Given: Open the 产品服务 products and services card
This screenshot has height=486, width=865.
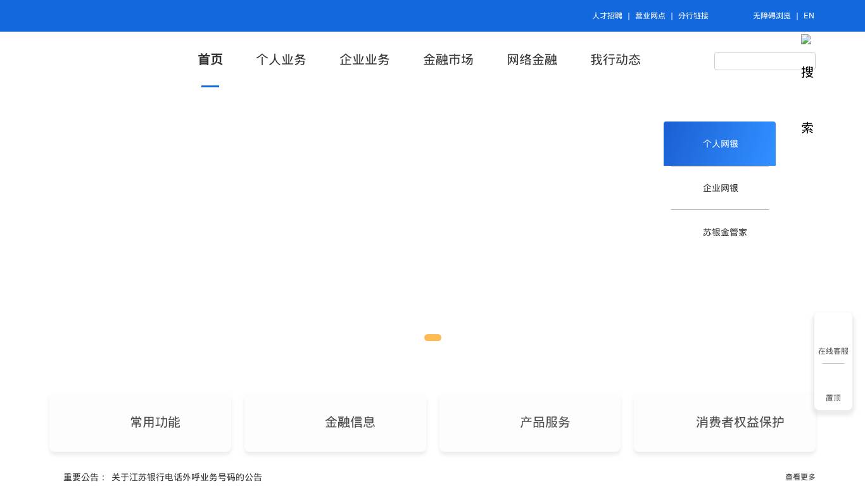Looking at the screenshot, I should 530,422.
